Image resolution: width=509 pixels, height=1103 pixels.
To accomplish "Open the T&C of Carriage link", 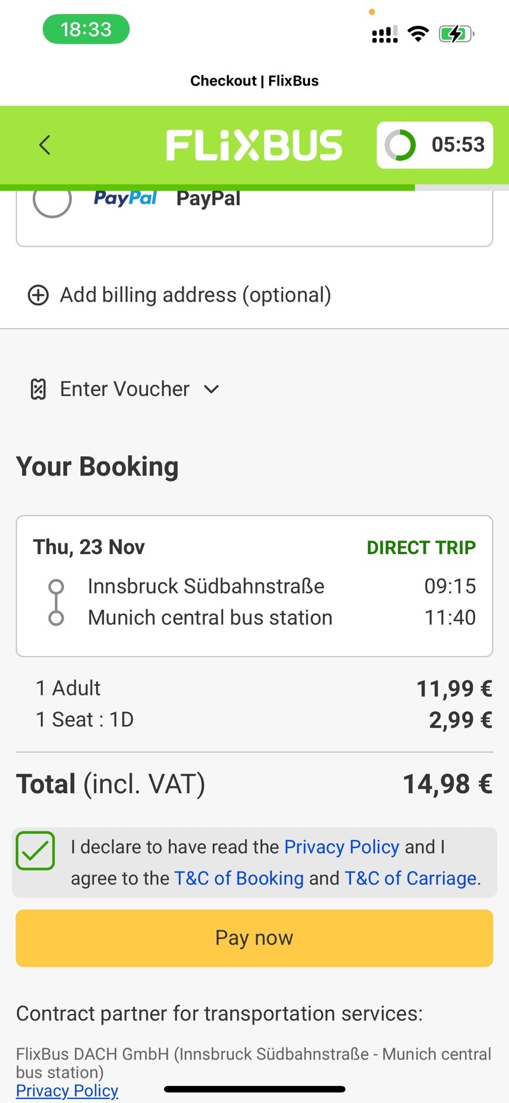I will 411,878.
